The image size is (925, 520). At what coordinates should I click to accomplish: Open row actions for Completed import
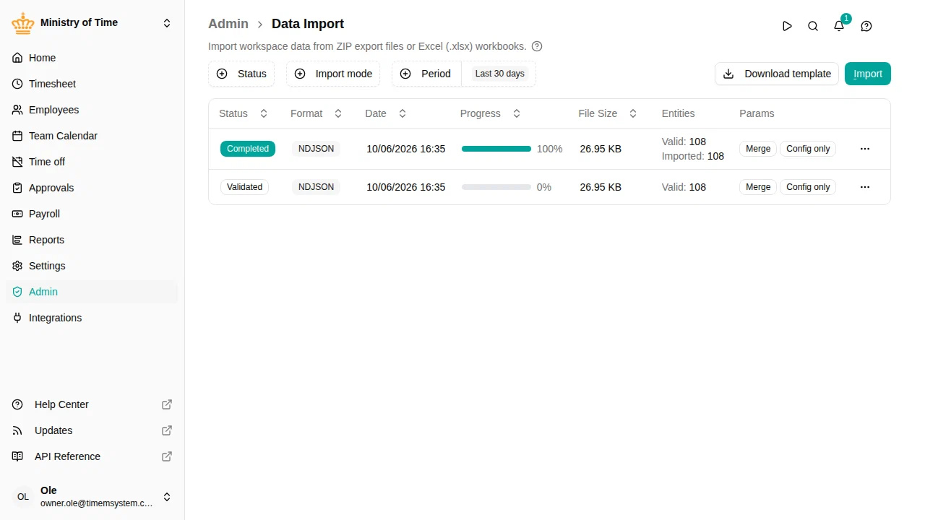coord(865,149)
